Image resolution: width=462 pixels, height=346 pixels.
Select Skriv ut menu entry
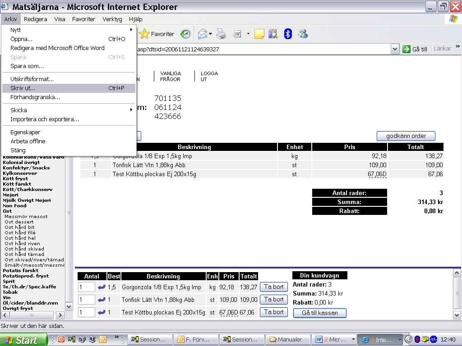click(69, 88)
